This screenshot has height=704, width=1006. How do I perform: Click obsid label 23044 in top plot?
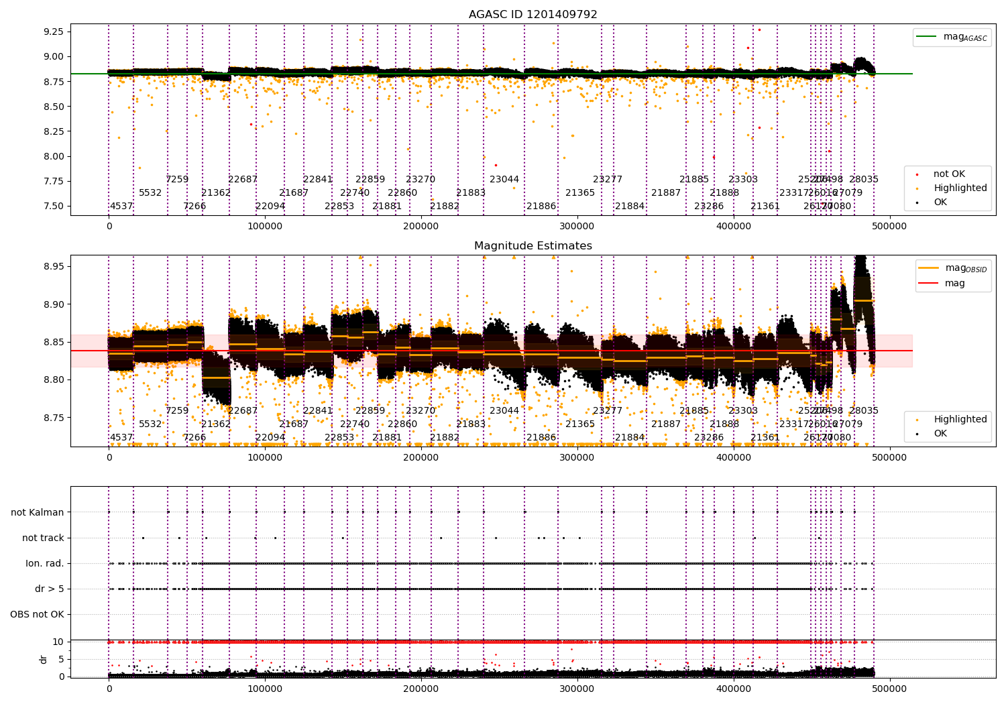pos(504,180)
